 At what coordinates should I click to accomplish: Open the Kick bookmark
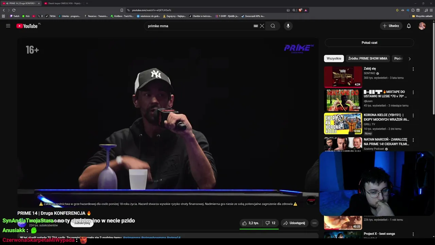(26, 16)
